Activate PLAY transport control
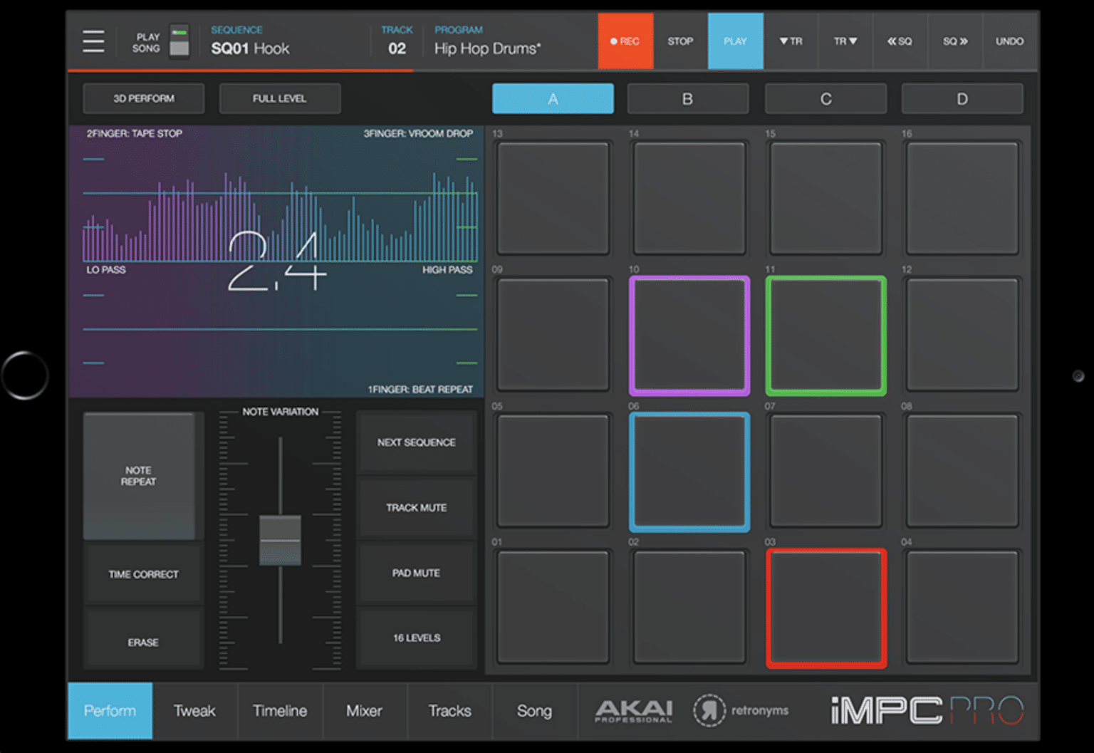1094x753 pixels. click(x=736, y=41)
